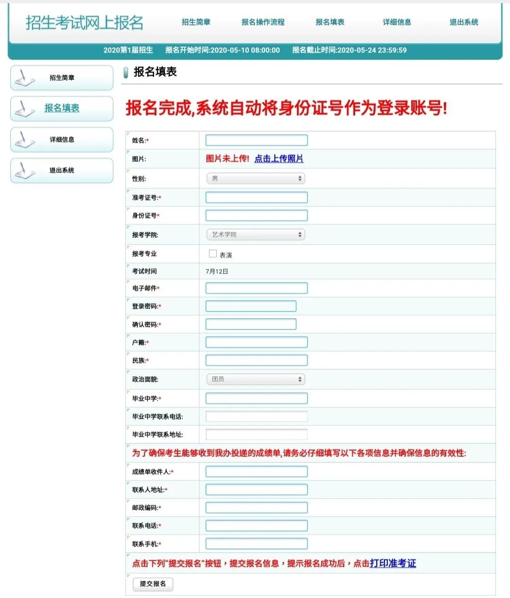Go to 报名操作流程 in top navigation
Viewport: 510px width, 598px height.
click(x=263, y=22)
